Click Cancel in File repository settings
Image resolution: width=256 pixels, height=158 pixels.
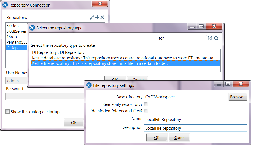coord(179,137)
